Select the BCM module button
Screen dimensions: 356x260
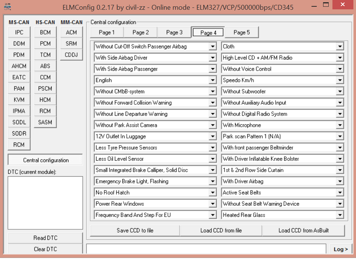tap(45, 33)
